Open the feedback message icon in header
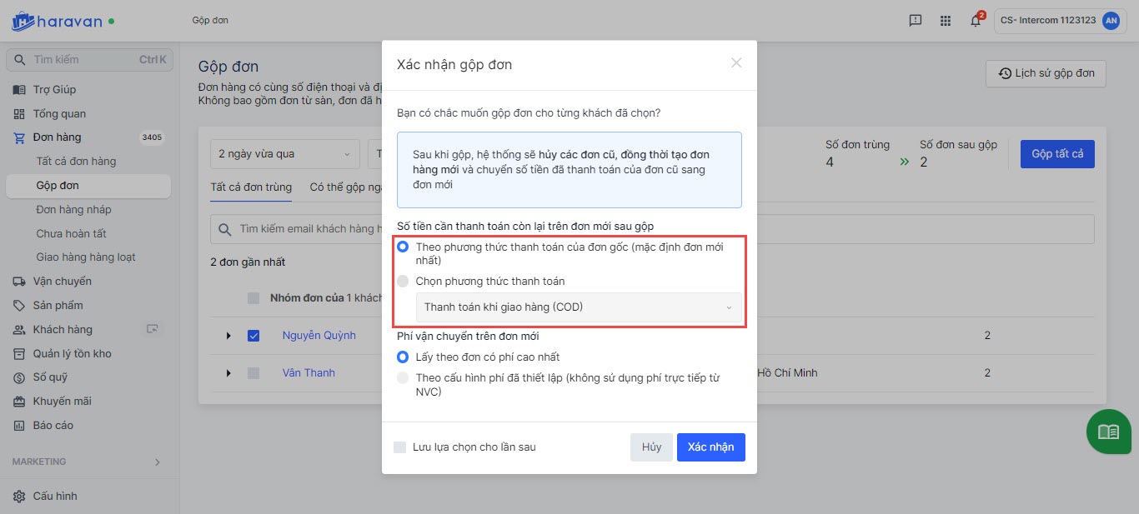1139x514 pixels. 916,21
